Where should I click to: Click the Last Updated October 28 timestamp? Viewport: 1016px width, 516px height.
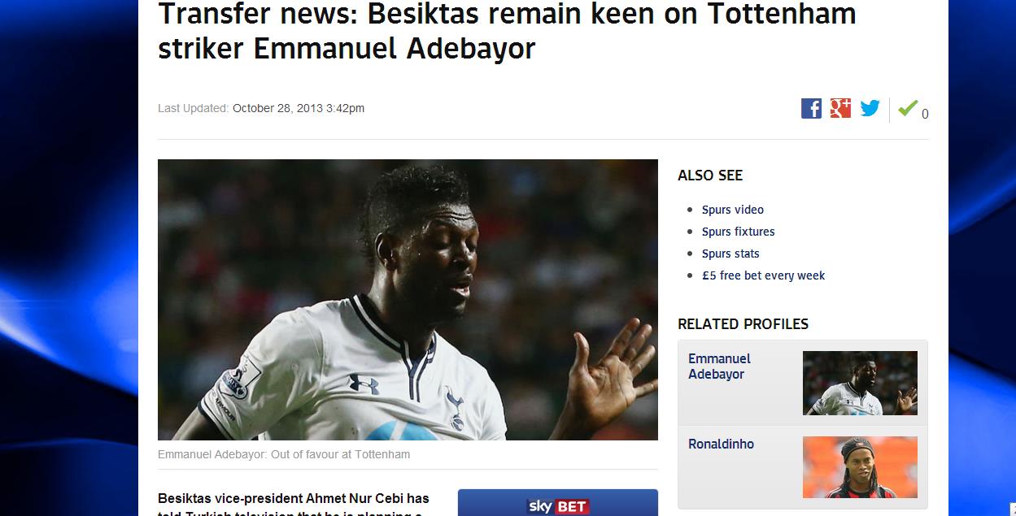[261, 108]
